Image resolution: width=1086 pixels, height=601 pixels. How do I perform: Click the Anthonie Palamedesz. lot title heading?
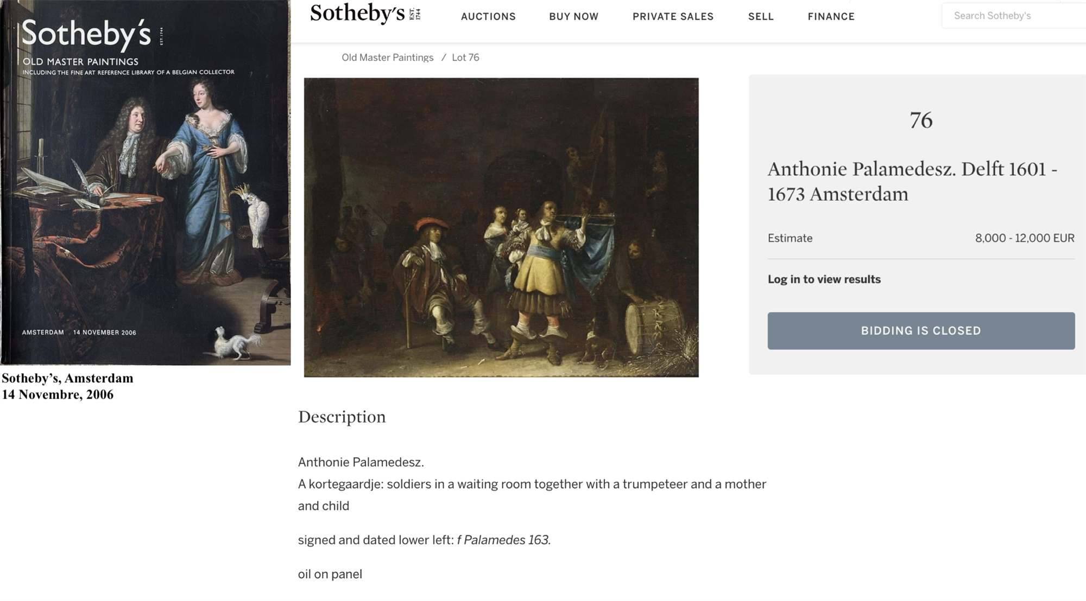912,181
